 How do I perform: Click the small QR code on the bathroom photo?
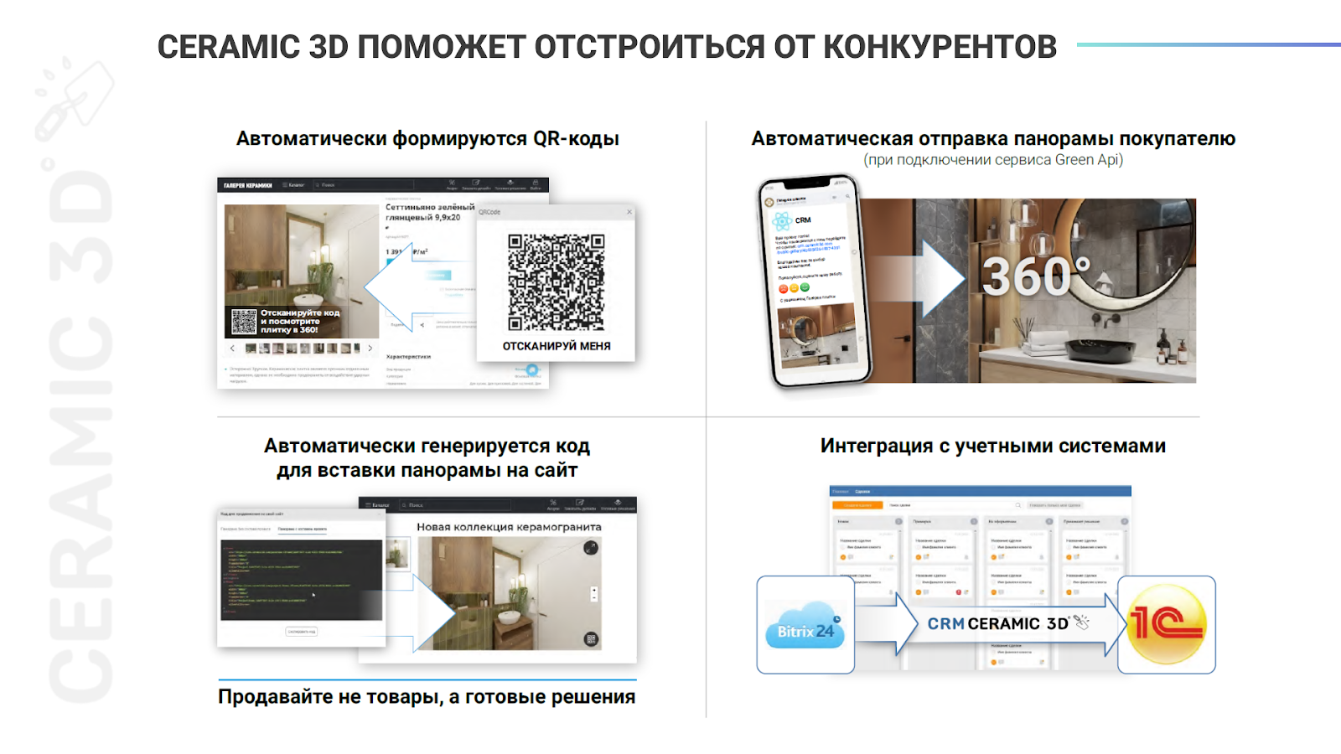pyautogui.click(x=244, y=322)
